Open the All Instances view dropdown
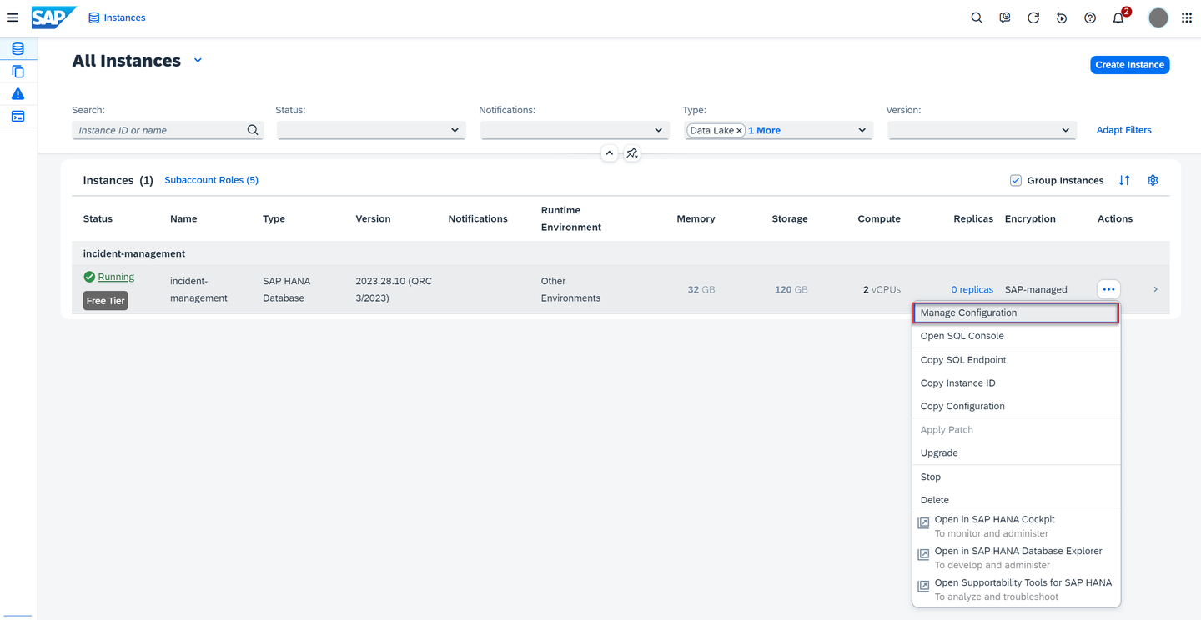Image resolution: width=1201 pixels, height=620 pixels. pyautogui.click(x=198, y=61)
